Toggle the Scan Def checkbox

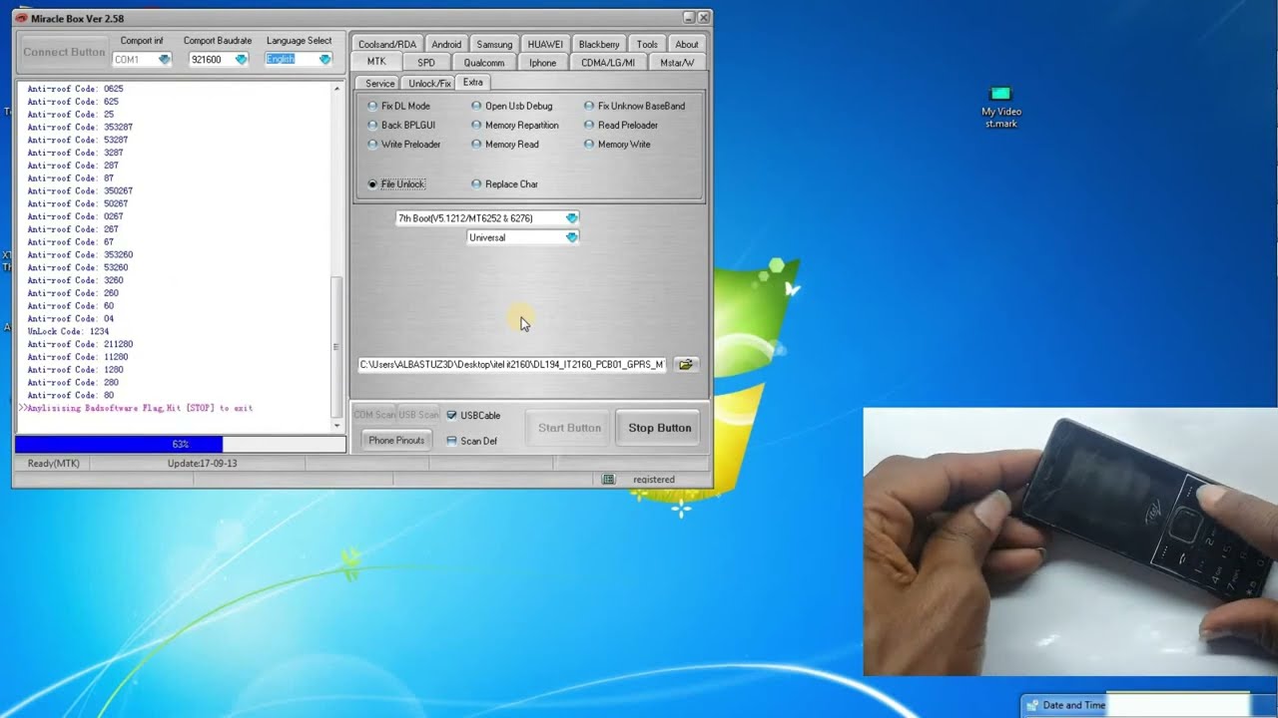(x=452, y=441)
